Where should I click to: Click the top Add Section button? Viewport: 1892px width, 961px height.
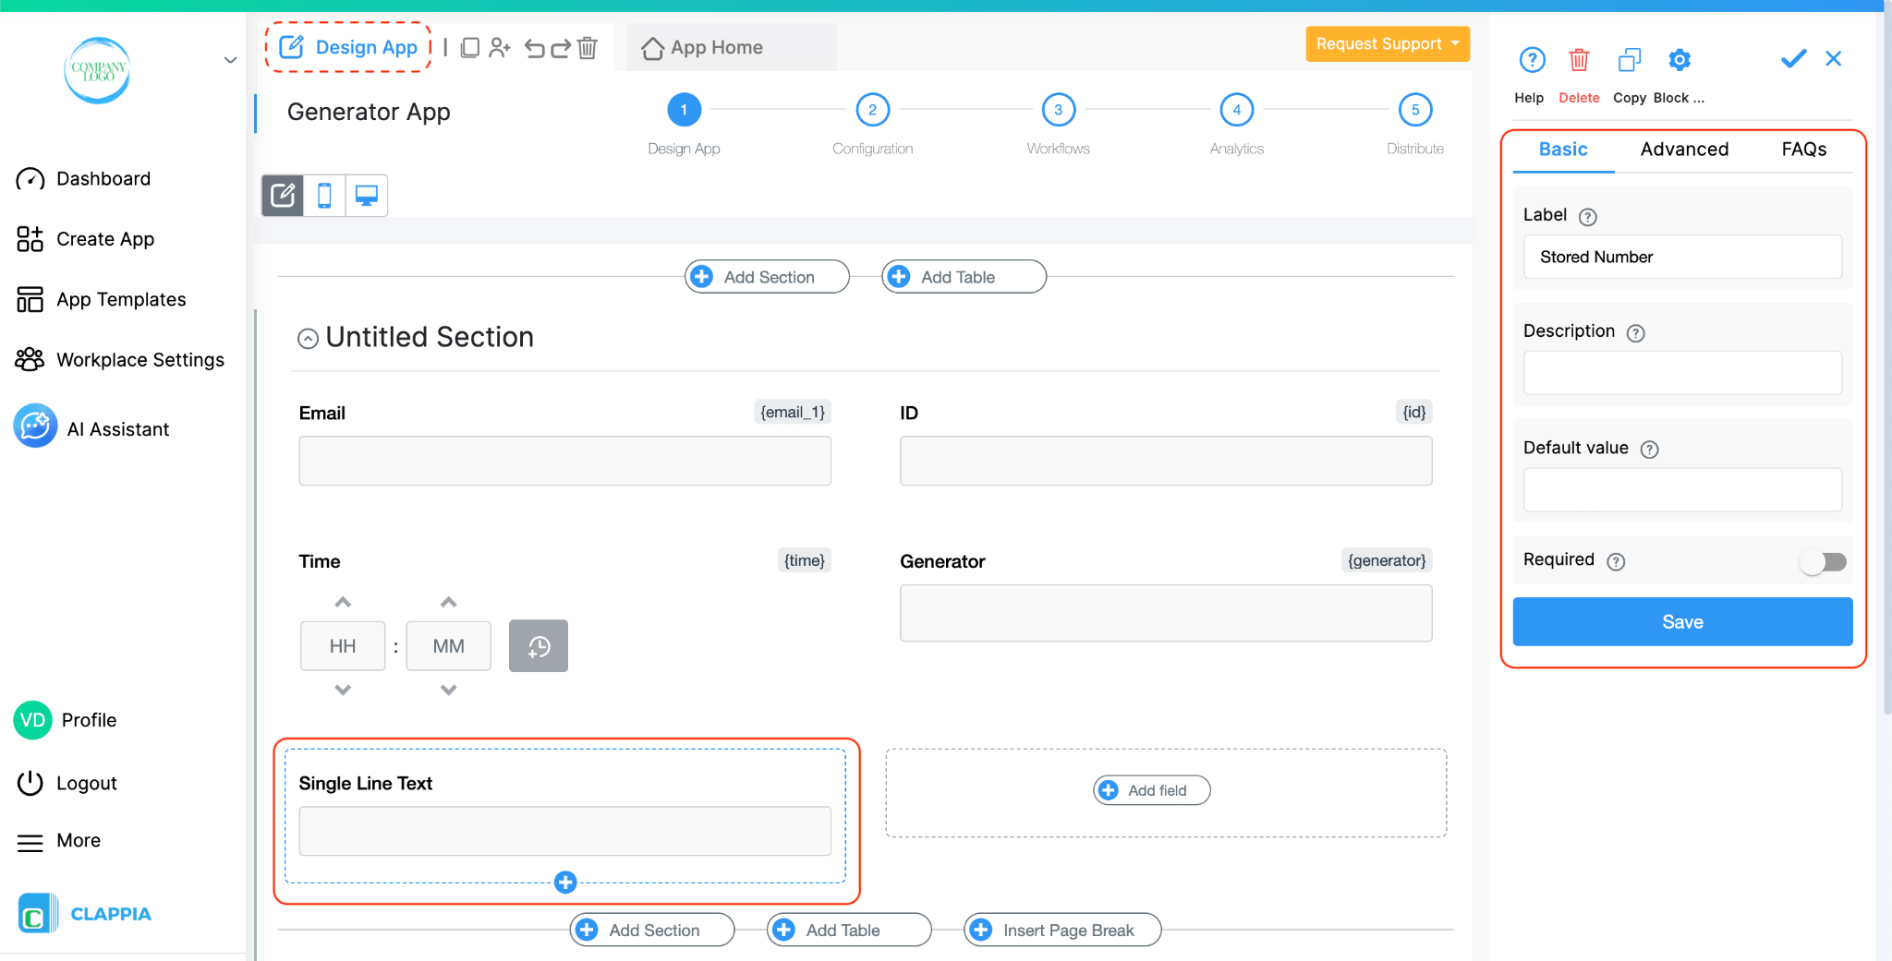[x=767, y=277]
